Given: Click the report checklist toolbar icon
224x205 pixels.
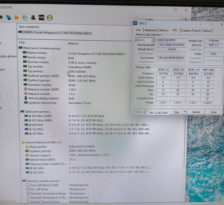Looking at the screenshot, I should click(25, 18).
